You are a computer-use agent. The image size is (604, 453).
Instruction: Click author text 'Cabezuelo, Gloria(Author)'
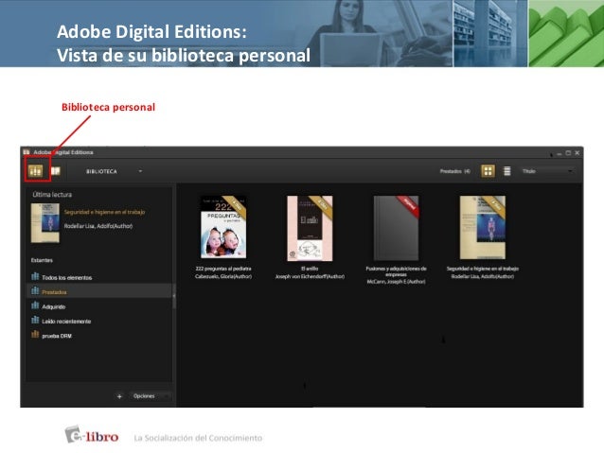coord(223,276)
